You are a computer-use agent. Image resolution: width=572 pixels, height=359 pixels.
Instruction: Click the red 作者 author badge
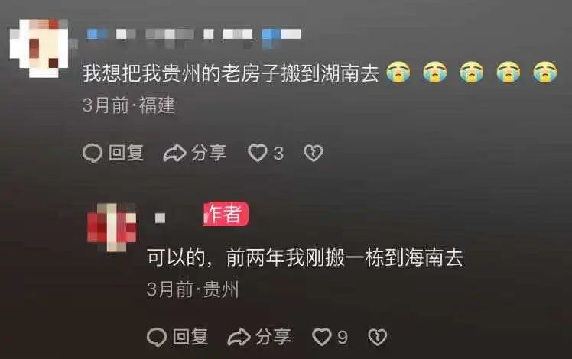226,214
